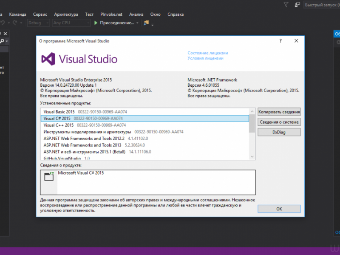Select Visual C++ 2015 in products list
This screenshot has height=255, width=340.
point(144,125)
